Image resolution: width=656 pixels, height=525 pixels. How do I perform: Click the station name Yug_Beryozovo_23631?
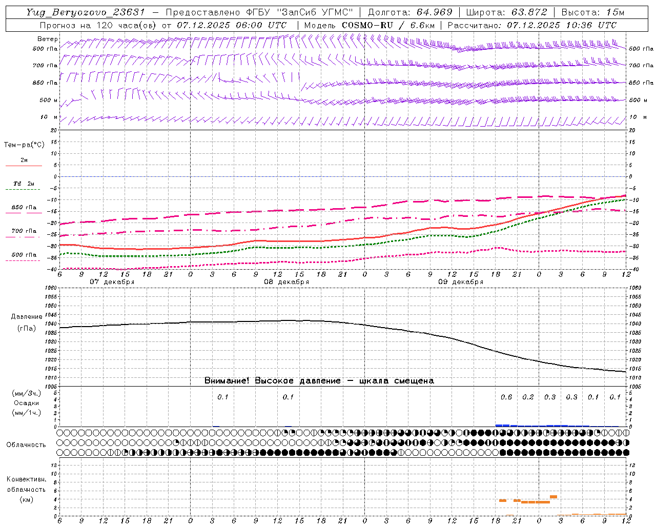(x=86, y=12)
